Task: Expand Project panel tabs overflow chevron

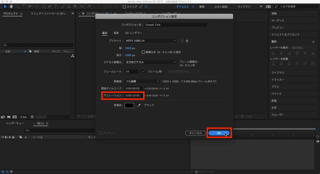Action: point(72,13)
